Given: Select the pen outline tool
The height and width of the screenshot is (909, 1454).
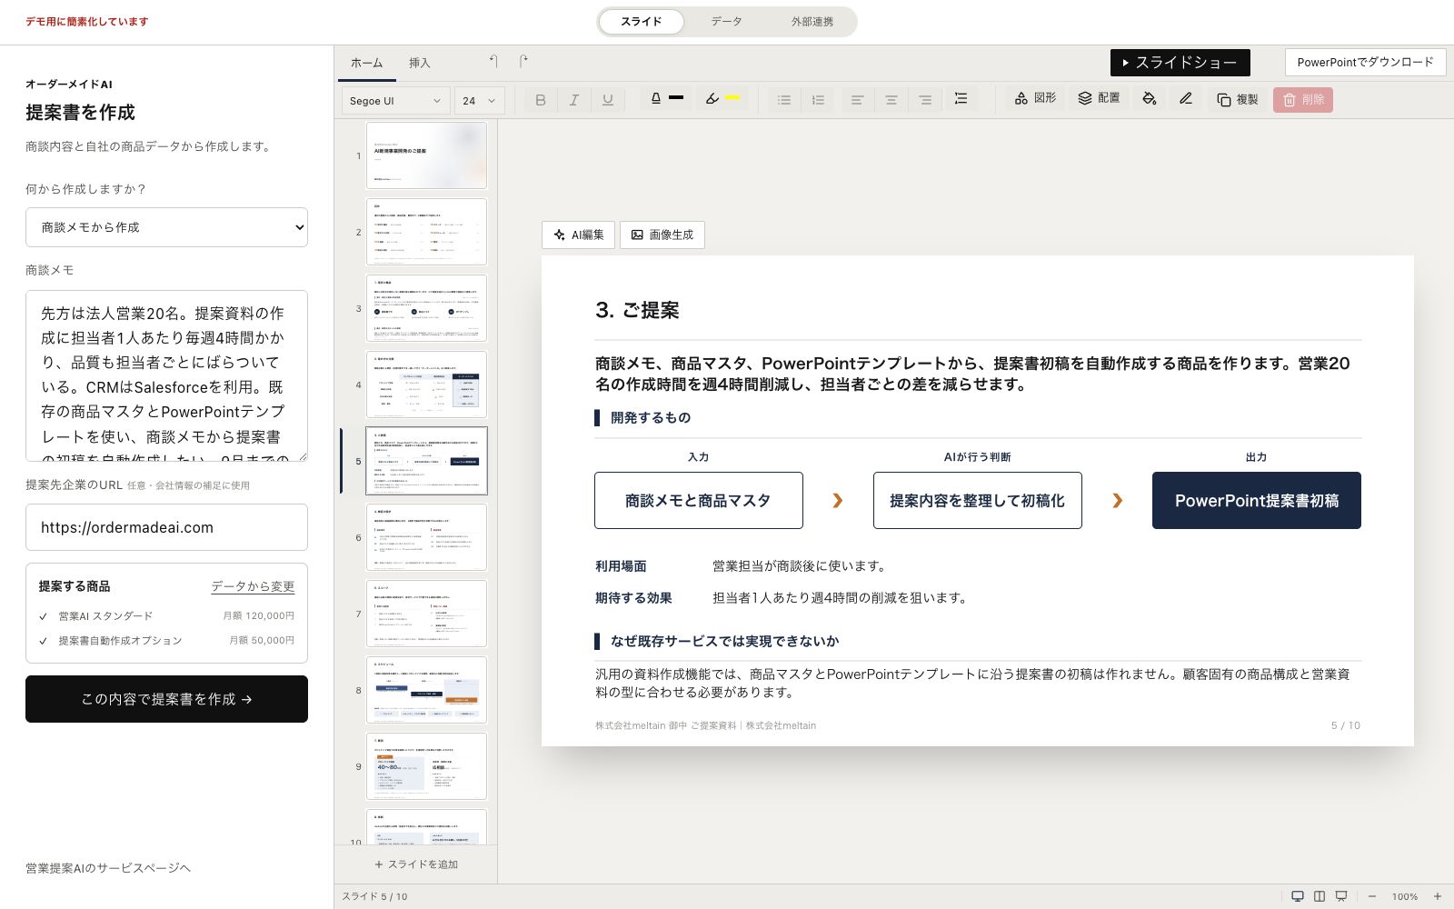Looking at the screenshot, I should point(1186,98).
